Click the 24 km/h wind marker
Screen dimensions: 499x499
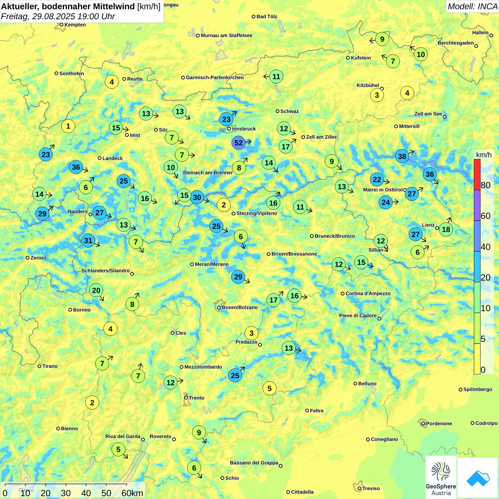tap(386, 202)
